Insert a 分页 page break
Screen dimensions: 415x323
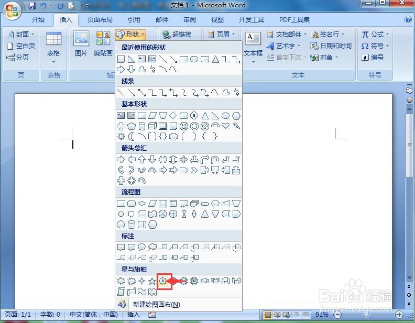(x=18, y=58)
